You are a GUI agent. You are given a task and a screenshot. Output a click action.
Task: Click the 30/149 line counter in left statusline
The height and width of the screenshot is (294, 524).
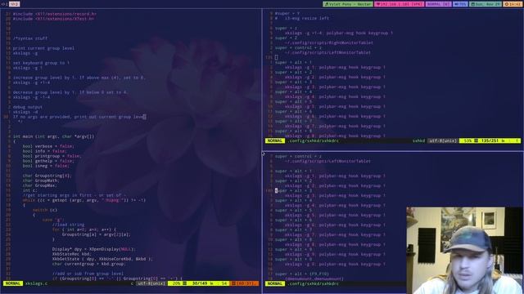coord(200,283)
